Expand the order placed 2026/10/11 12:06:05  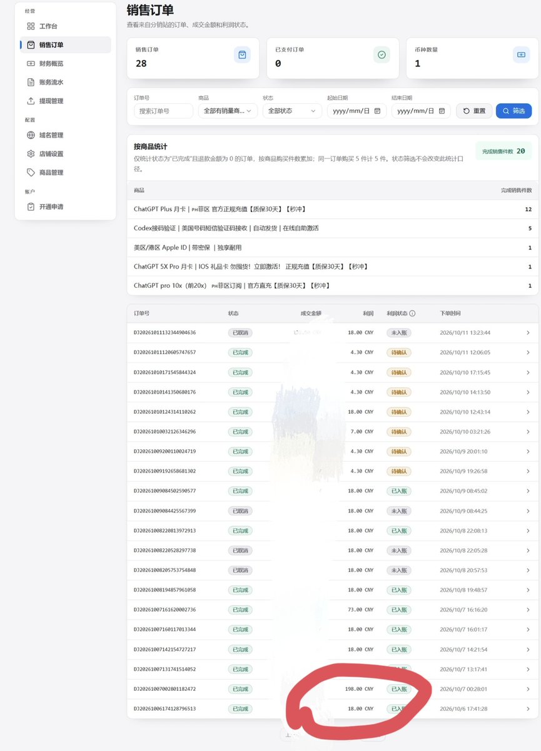click(528, 352)
